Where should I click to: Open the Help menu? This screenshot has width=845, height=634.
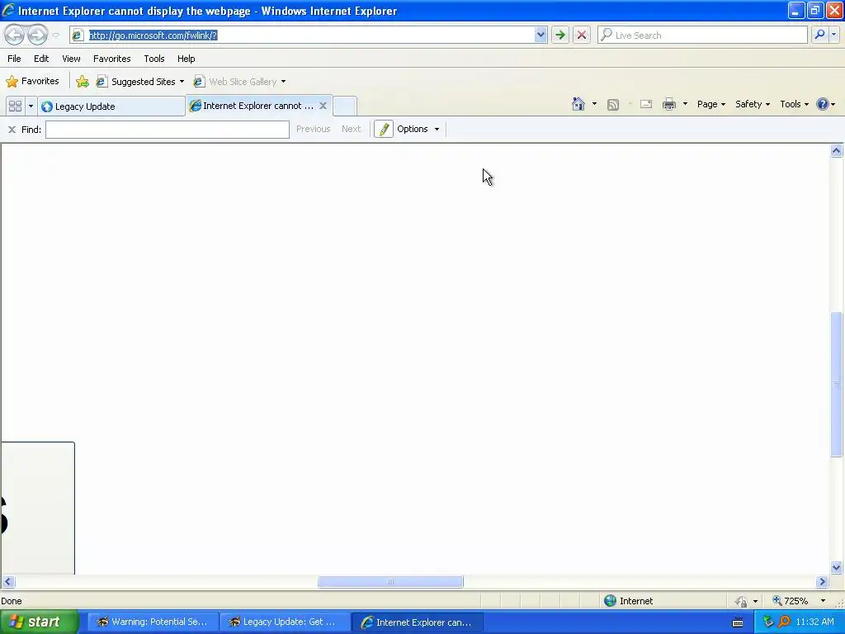tap(186, 59)
